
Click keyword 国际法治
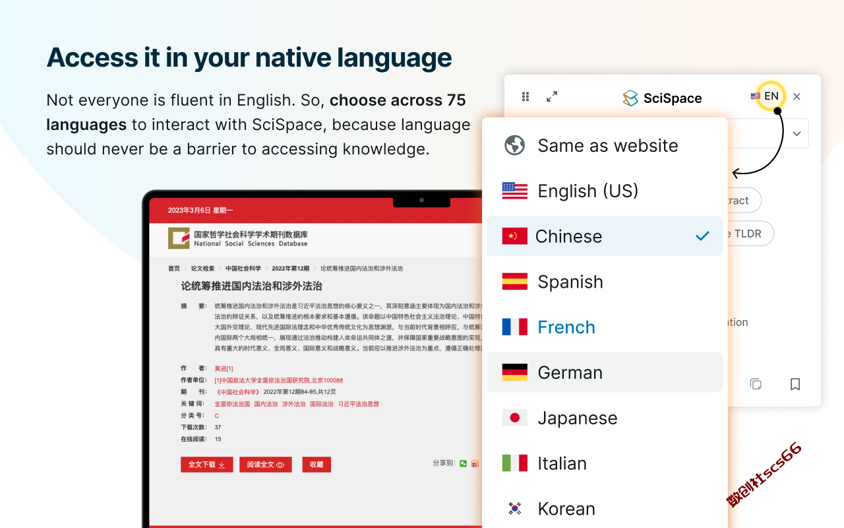[x=322, y=404]
